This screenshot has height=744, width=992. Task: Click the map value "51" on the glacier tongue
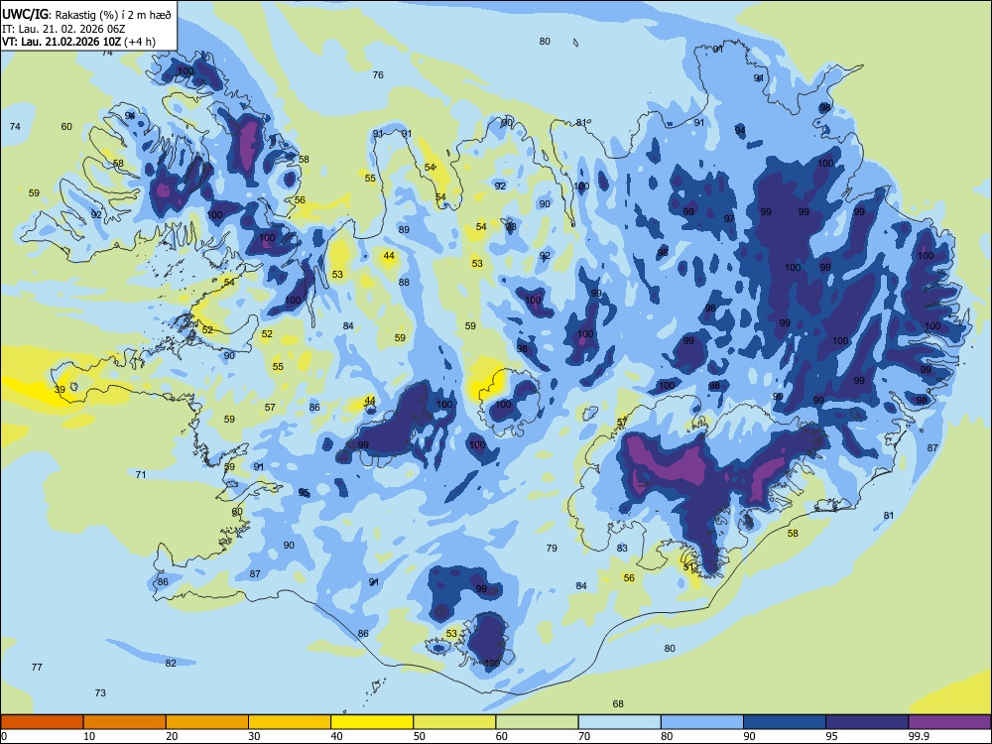tap(689, 567)
